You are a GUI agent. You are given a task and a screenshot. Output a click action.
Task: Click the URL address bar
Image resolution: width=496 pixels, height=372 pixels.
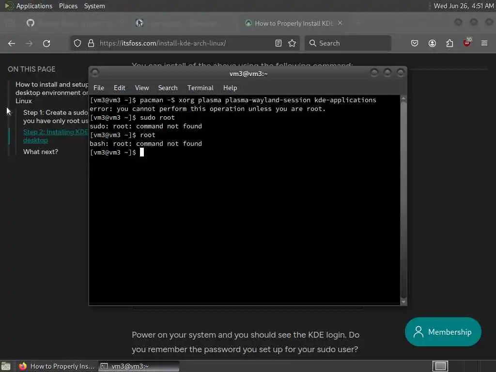[x=185, y=43]
